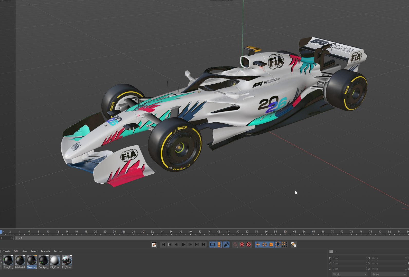The height and width of the screenshot is (277, 409).
Task: Step back one frame
Action: coord(176,245)
